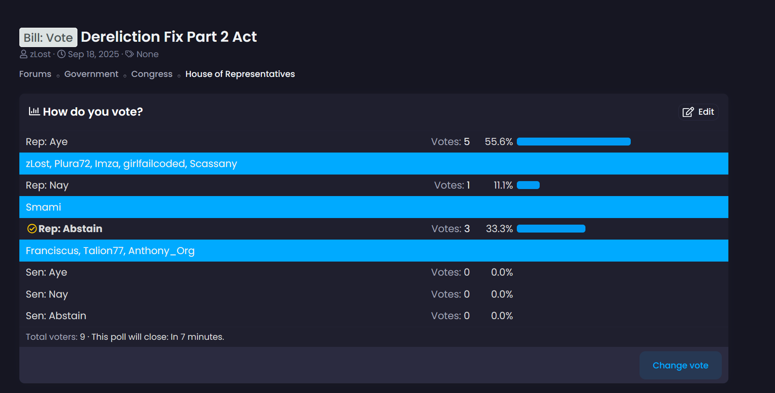
Task: Click the clock date icon
Action: click(62, 54)
